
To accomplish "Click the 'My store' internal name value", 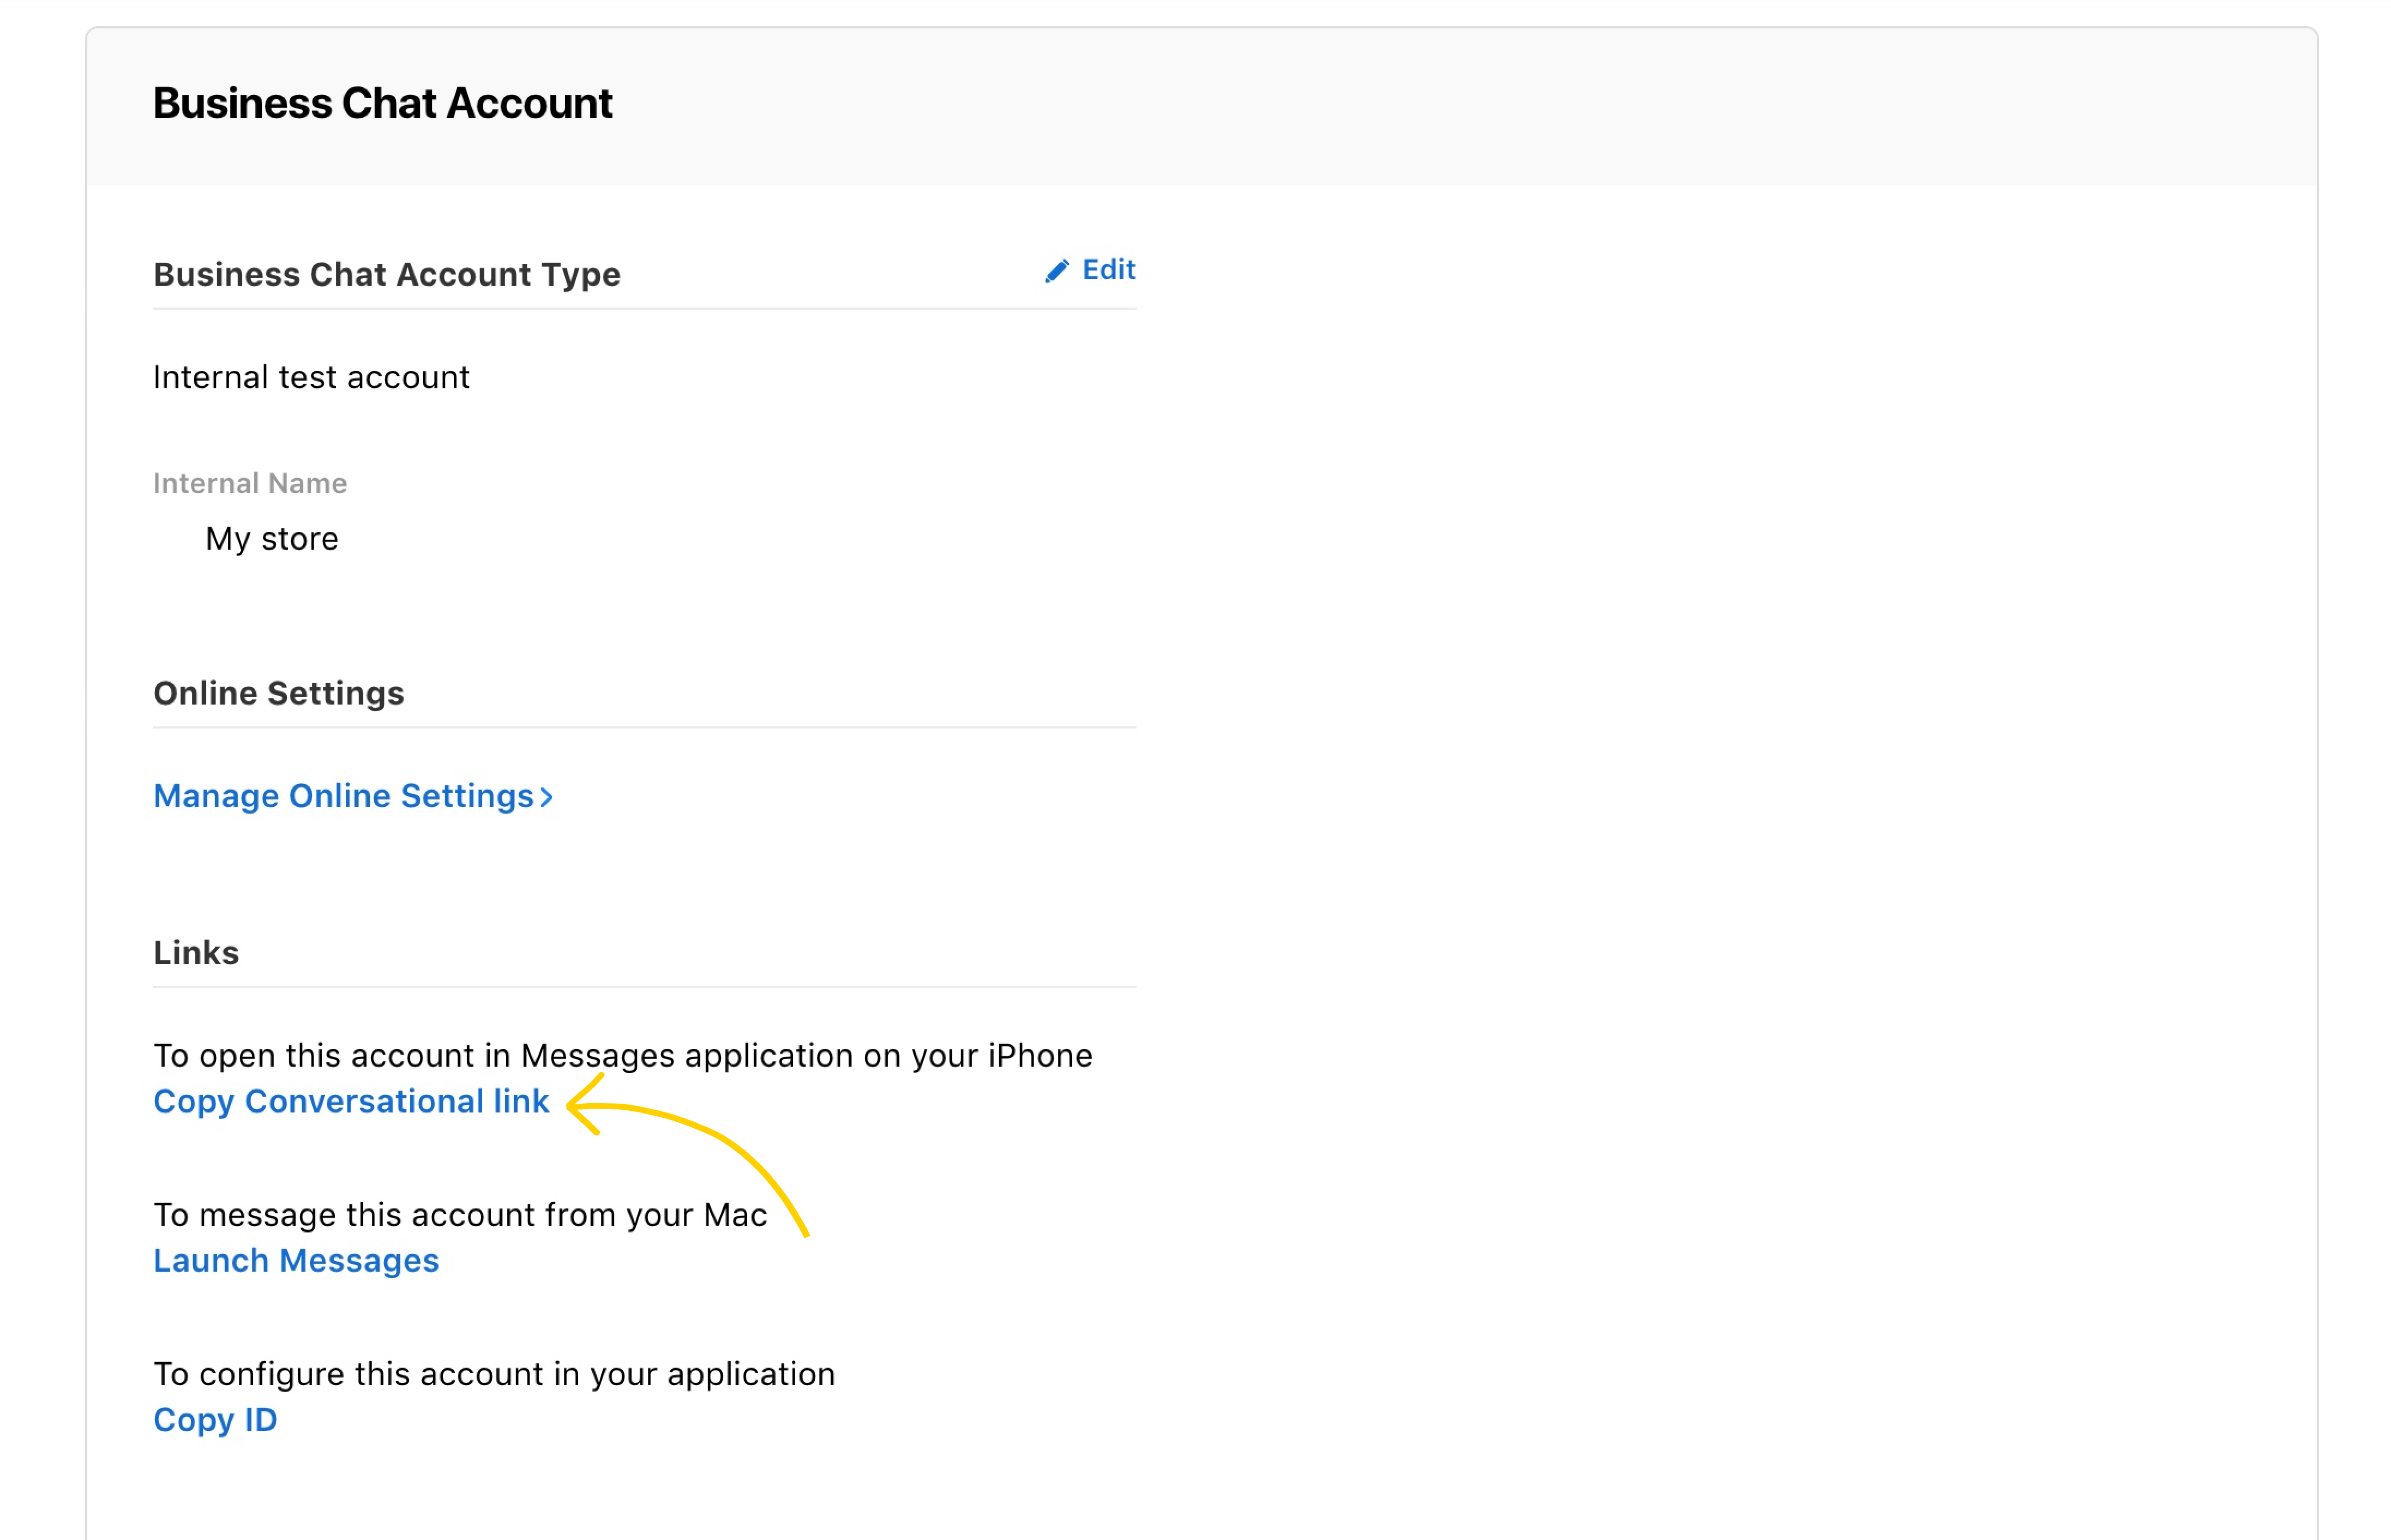I will pos(272,539).
